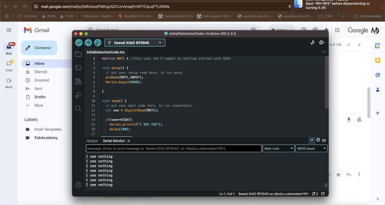Click the Arduino account profile icon
Viewport: 385px width, 205px height.
[78, 185]
